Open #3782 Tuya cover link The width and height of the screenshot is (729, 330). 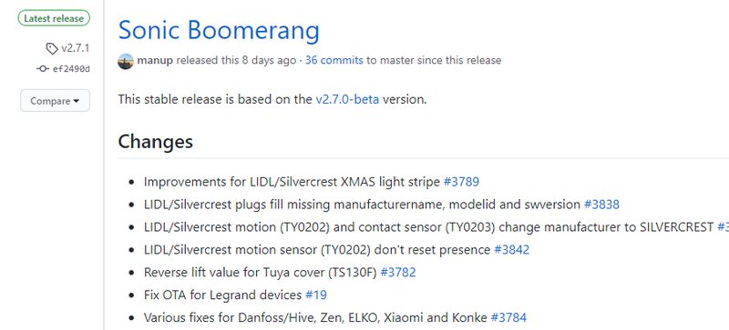398,273
